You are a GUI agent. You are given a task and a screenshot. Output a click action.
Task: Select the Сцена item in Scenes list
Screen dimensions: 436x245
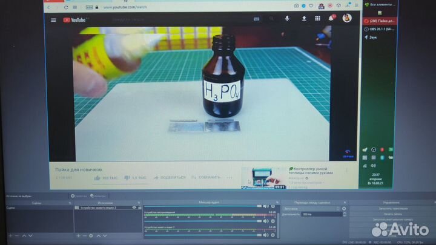pyautogui.click(x=39, y=207)
